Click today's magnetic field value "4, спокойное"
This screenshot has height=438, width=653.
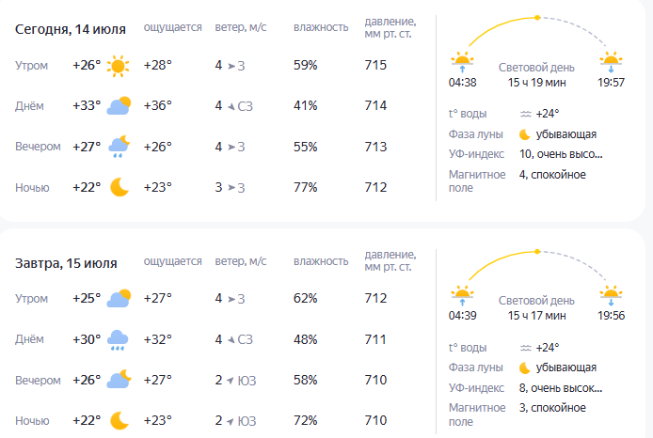point(552,175)
